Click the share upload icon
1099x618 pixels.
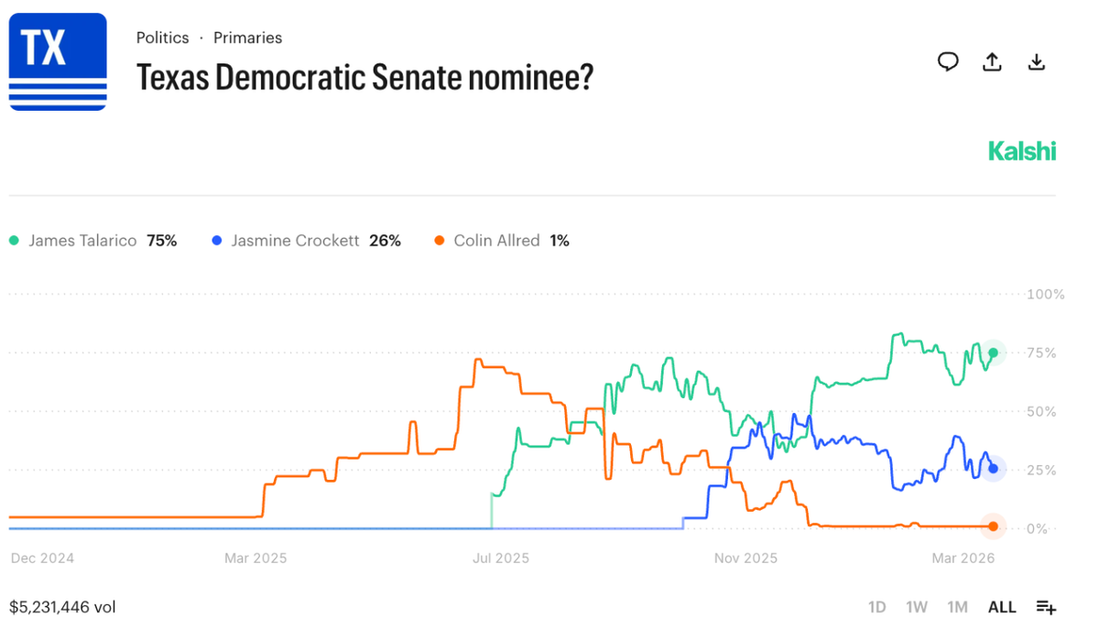[x=992, y=61]
